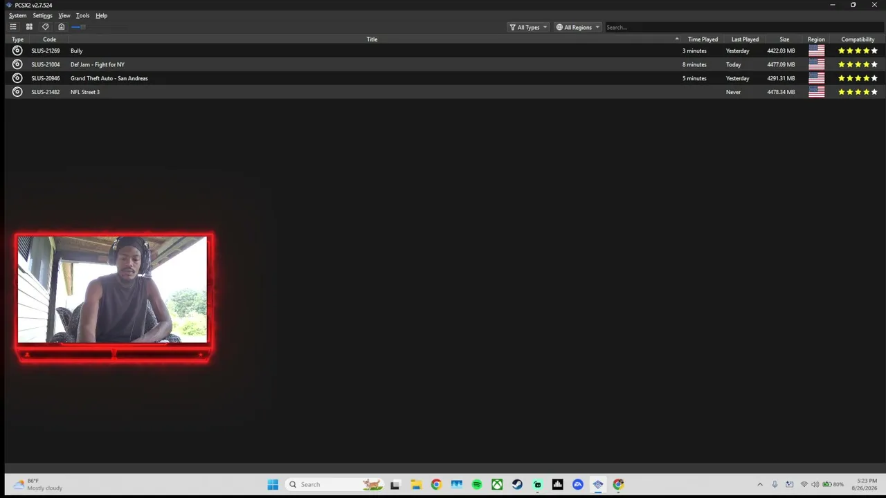This screenshot has height=498, width=886.
Task: Switch to game grid view
Action: (x=29, y=27)
